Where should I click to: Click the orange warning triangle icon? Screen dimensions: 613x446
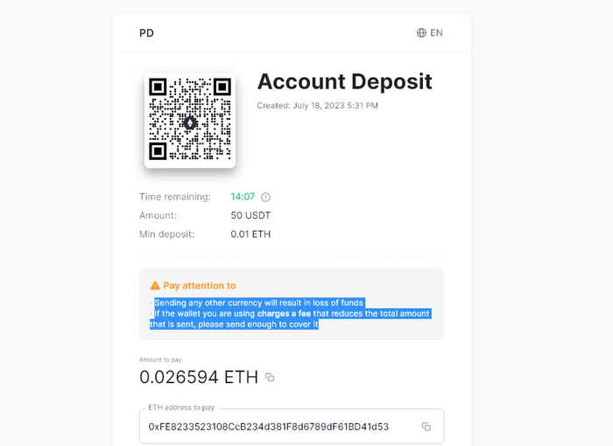point(155,286)
